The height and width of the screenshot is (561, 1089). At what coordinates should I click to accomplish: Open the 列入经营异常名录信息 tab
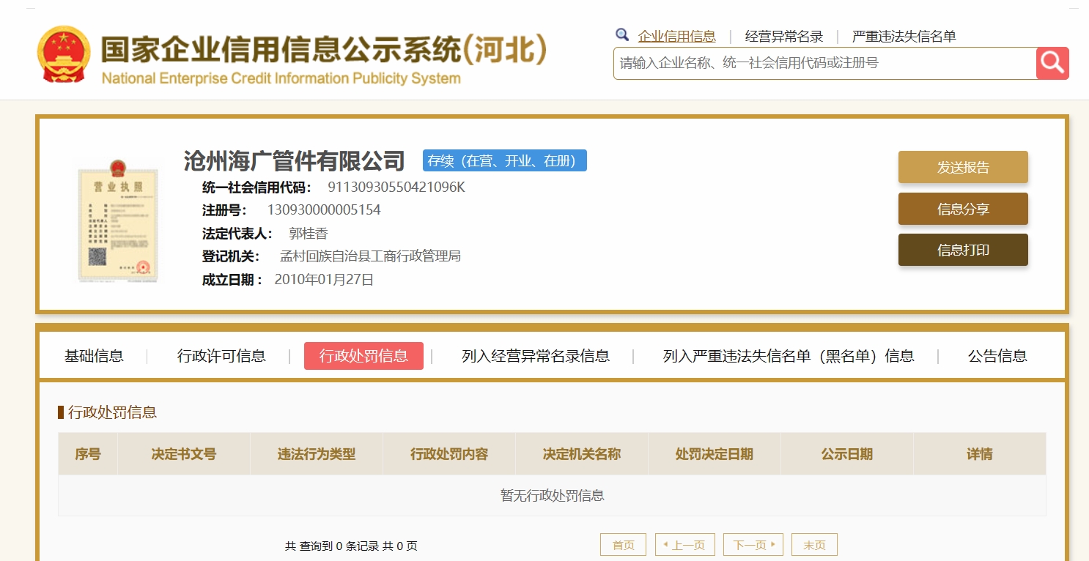click(536, 356)
